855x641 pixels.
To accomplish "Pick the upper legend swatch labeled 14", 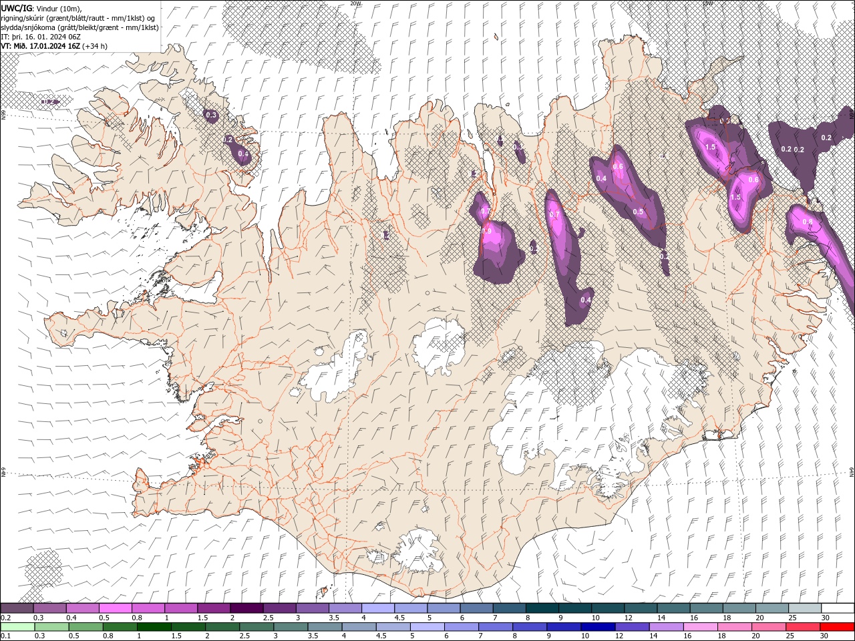I will click(x=673, y=608).
